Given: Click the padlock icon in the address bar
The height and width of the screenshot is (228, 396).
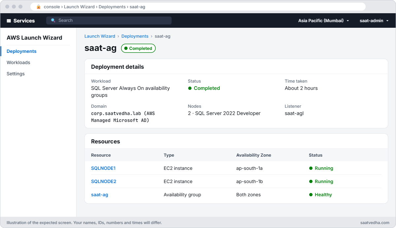Looking at the screenshot, I should pos(39,7).
